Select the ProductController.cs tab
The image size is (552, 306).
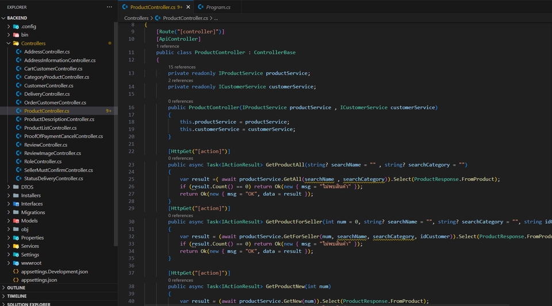(152, 7)
